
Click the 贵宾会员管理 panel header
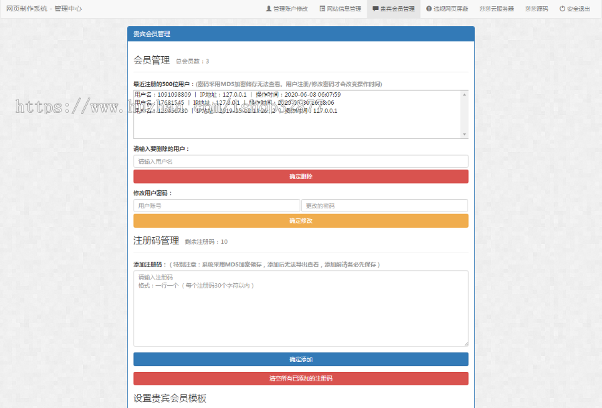pos(300,34)
